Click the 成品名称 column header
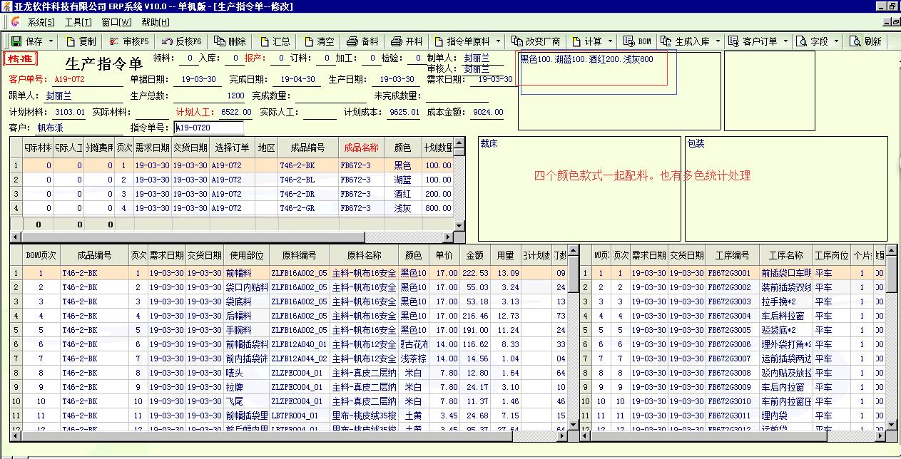This screenshot has height=459, width=901. pyautogui.click(x=361, y=148)
